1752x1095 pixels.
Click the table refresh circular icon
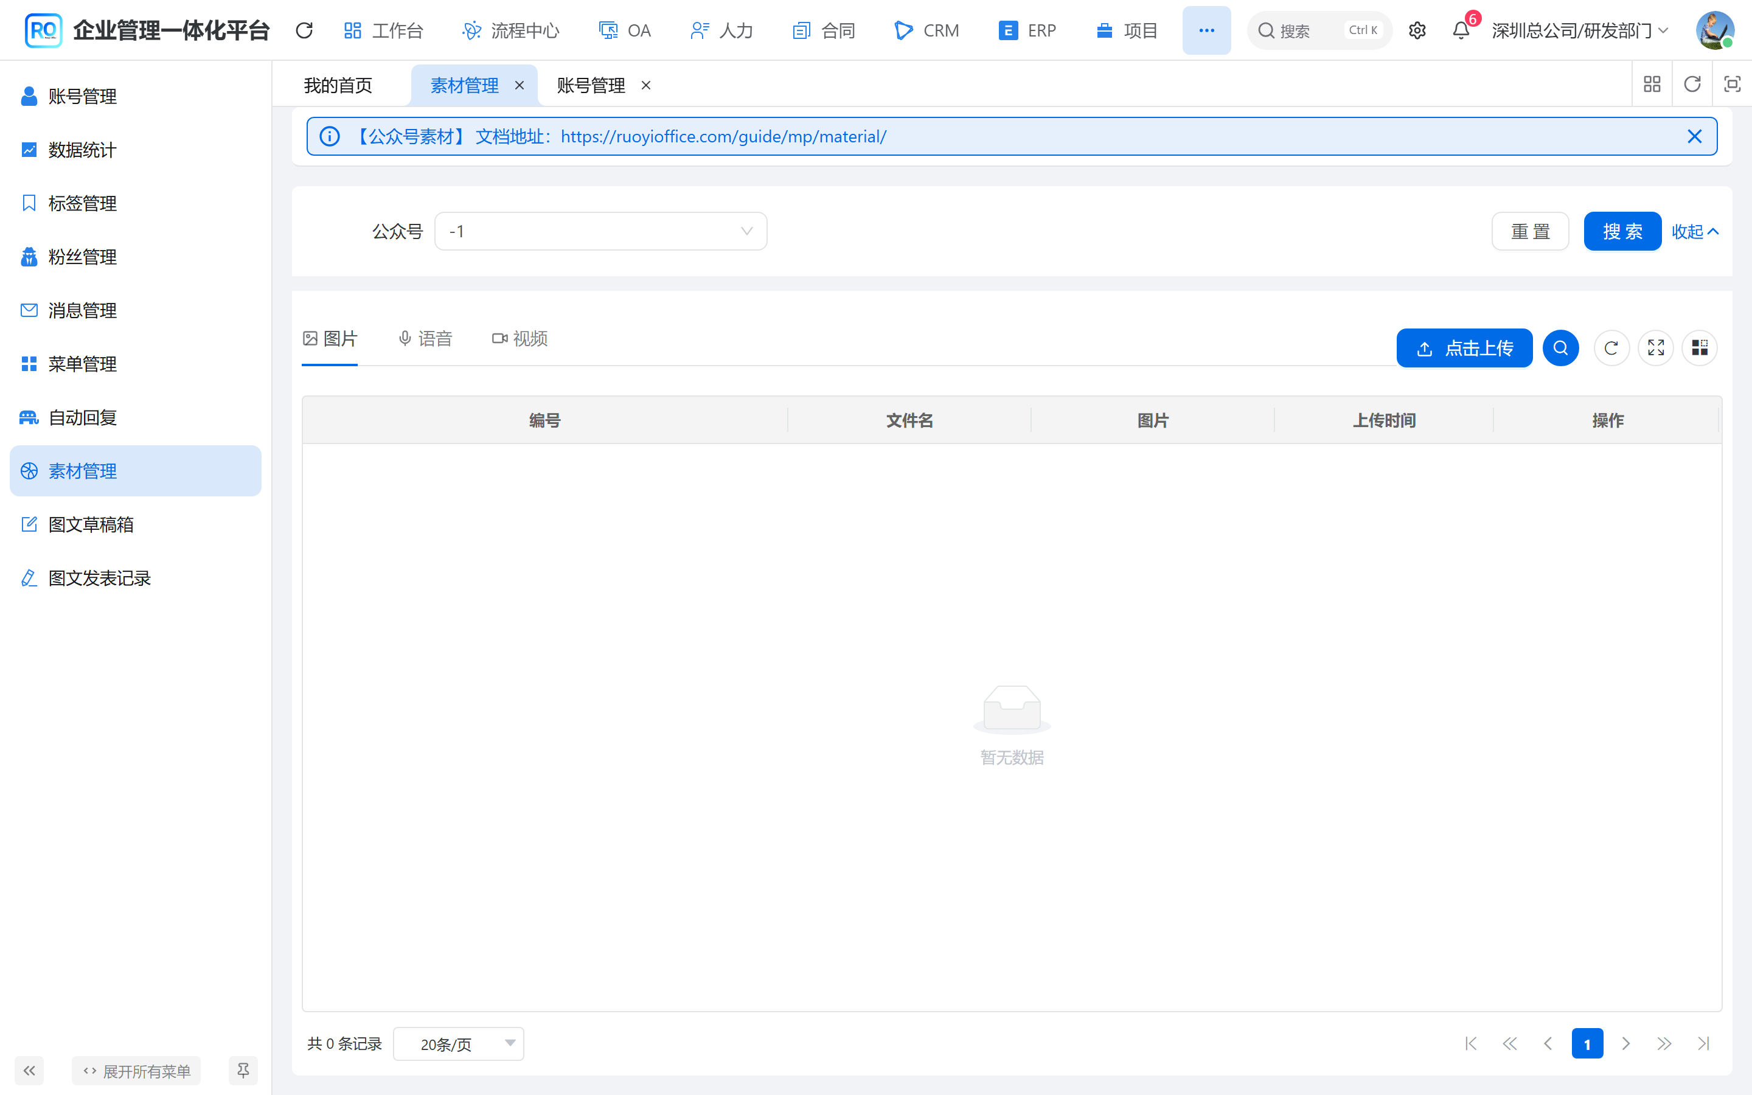(1611, 349)
